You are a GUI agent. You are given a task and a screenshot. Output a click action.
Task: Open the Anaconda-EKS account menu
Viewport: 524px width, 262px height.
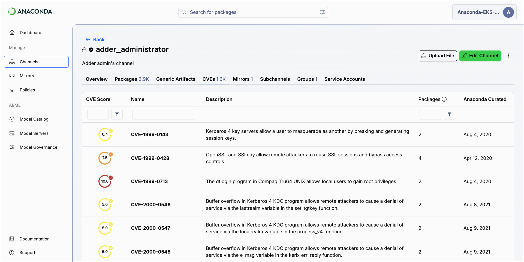click(484, 12)
